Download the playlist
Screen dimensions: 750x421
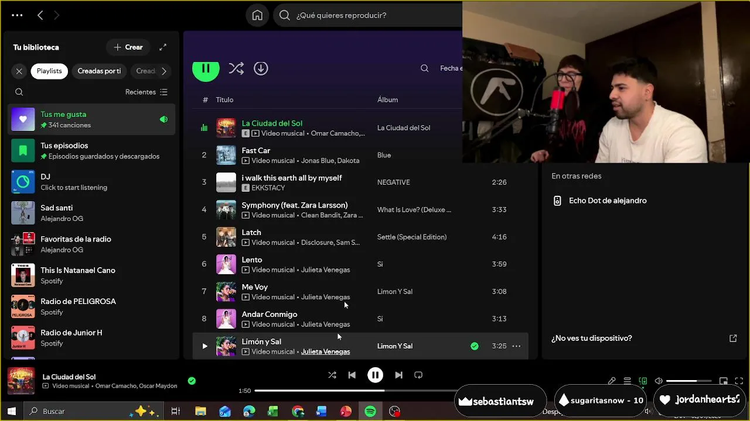pos(261,68)
